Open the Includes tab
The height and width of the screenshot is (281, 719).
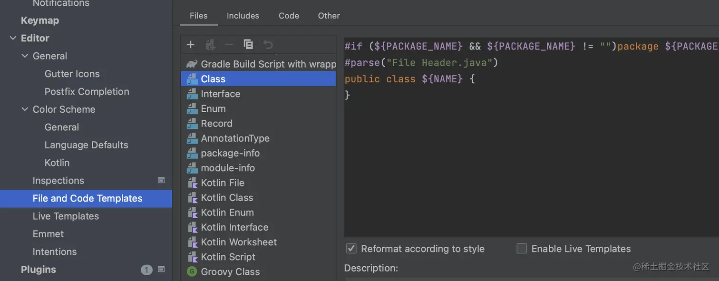243,16
